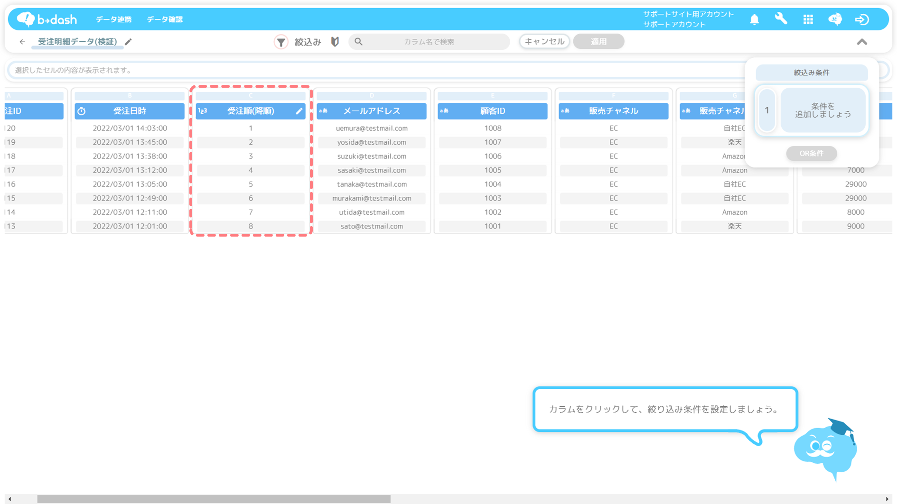
Task: Click the 楽天 cell in the sato row
Action: (x=735, y=226)
